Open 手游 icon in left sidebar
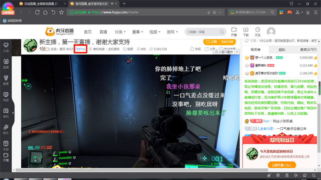Viewport: 321px width, 180px height. pos(6,146)
